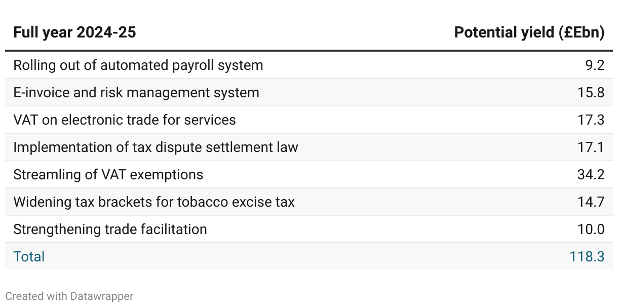
Task: Select the "Potential yield (£Ebn)" column header
Action: tap(529, 33)
